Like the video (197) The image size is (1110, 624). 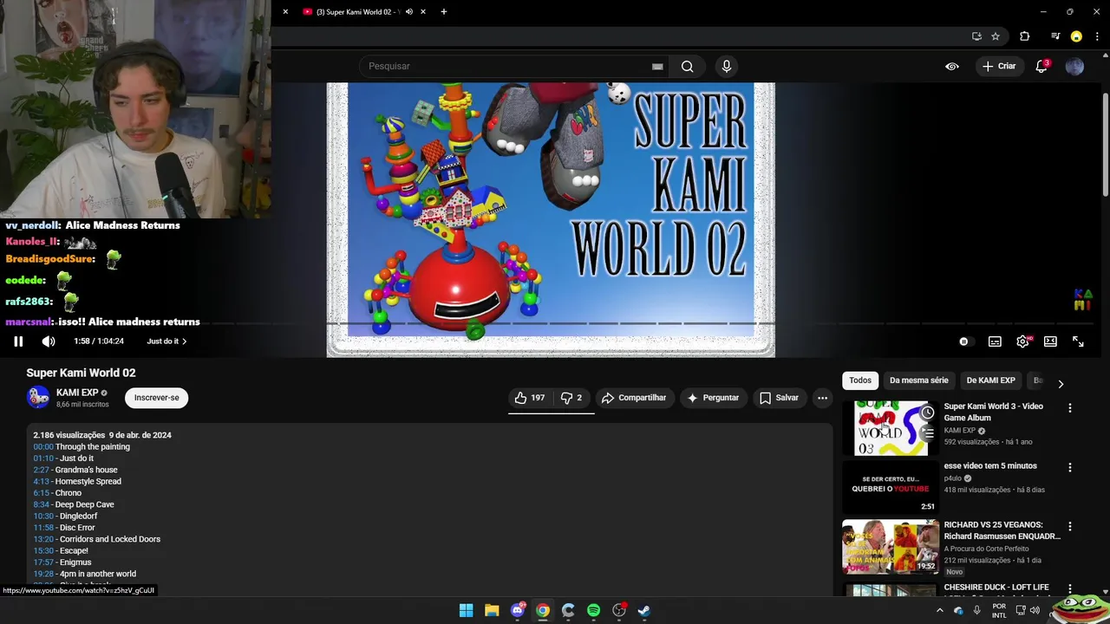(530, 398)
